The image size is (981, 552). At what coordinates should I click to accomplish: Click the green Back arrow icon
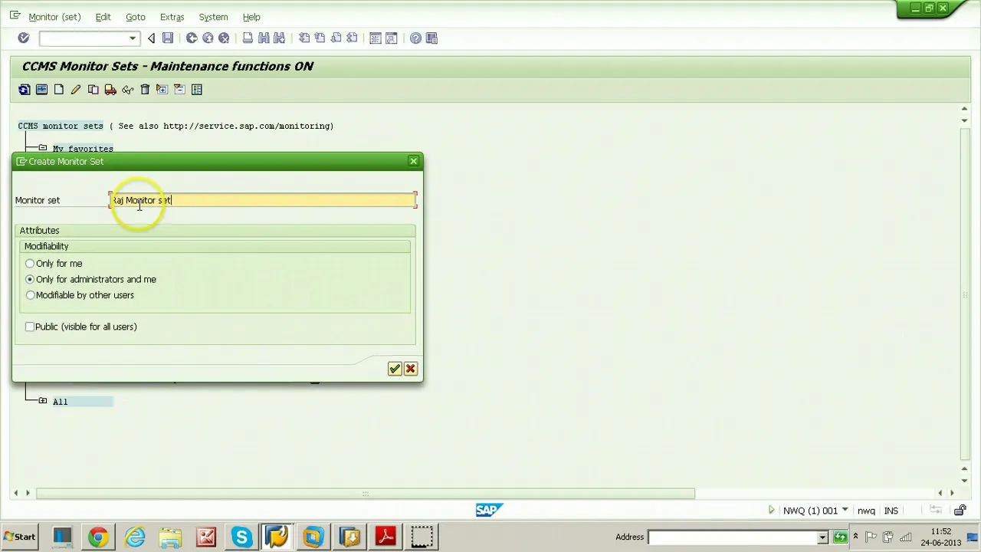click(x=192, y=38)
